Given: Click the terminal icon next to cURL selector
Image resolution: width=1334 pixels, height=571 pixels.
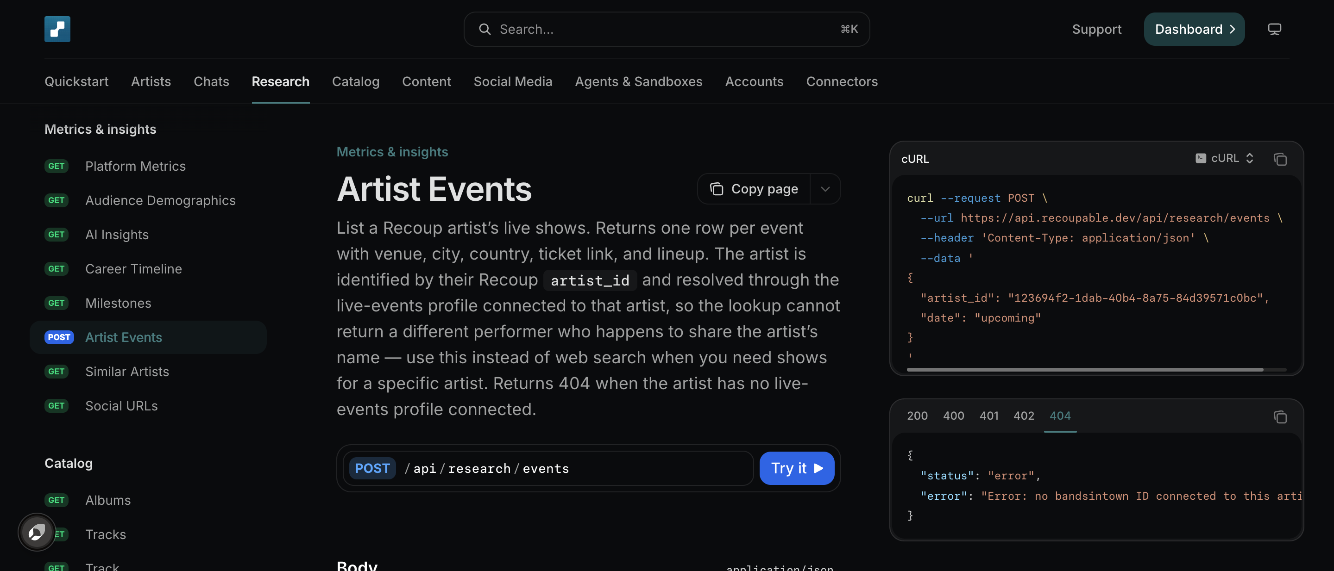Looking at the screenshot, I should click(1201, 158).
